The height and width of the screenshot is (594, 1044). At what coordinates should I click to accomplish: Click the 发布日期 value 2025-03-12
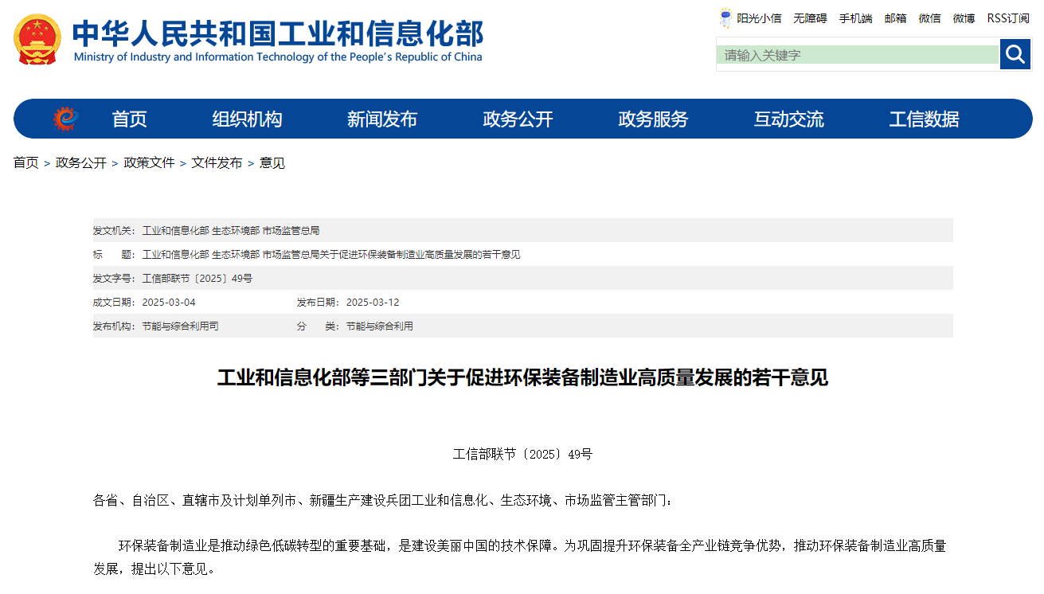(x=373, y=303)
